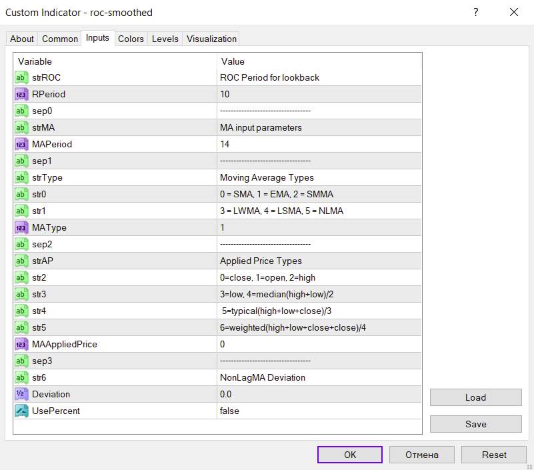534x470 pixels.
Task: Go to the Levels tab
Action: pos(165,39)
